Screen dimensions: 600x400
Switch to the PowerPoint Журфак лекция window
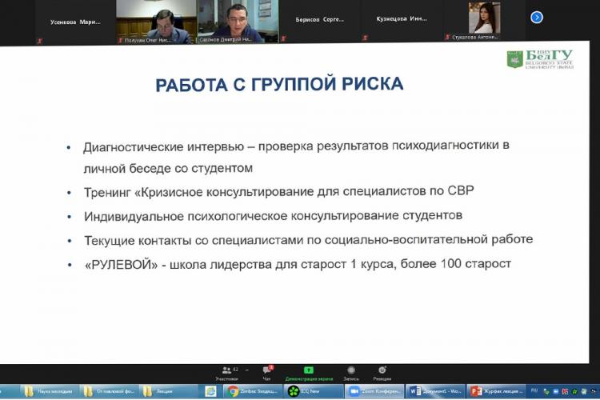pos(495,391)
